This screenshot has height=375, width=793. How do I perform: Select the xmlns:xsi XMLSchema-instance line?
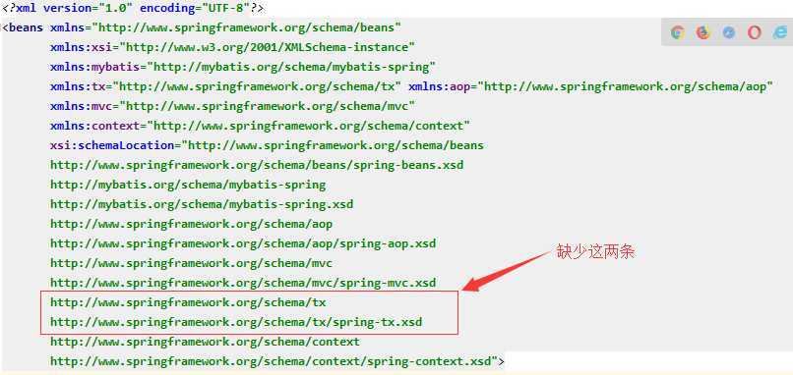[x=232, y=47]
